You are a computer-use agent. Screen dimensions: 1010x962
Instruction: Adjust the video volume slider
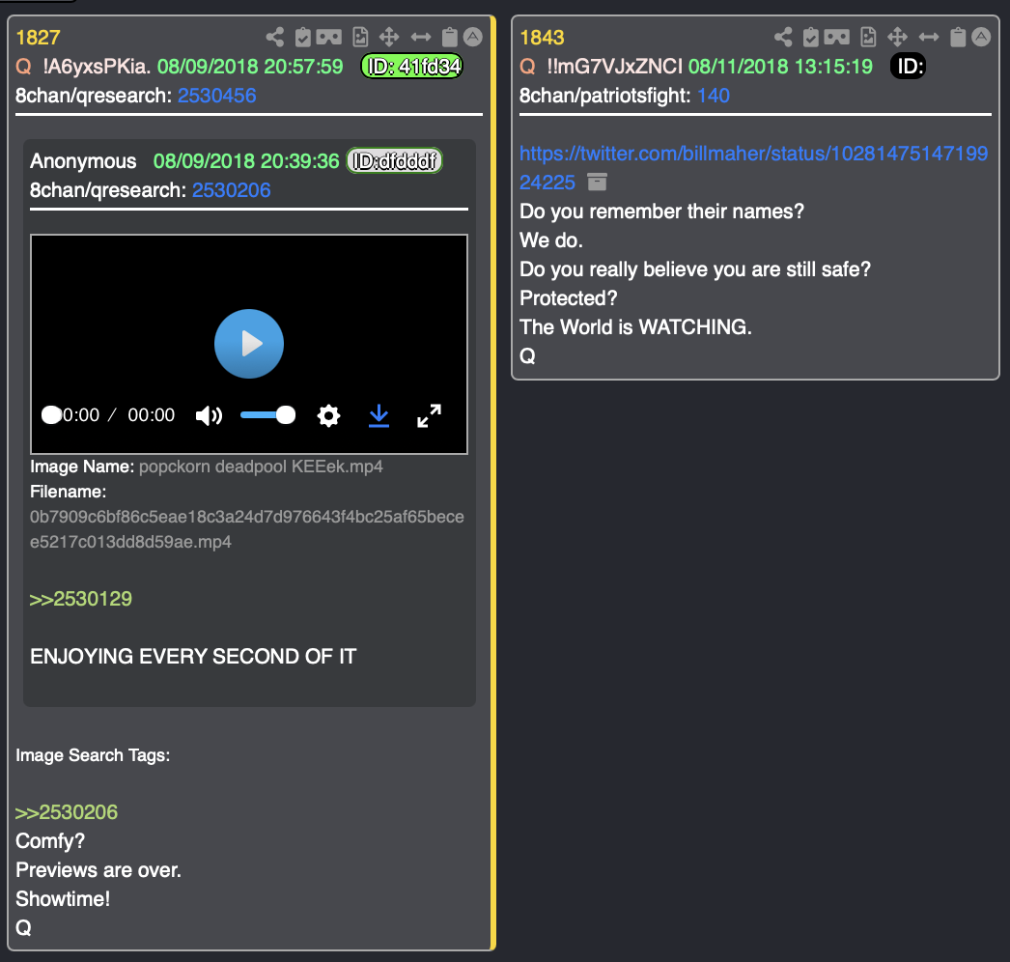268,415
